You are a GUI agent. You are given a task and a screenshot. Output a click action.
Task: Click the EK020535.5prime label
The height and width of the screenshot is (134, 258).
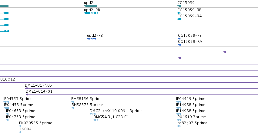click(35, 123)
